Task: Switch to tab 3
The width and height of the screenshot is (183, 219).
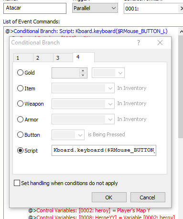Action: (63, 58)
